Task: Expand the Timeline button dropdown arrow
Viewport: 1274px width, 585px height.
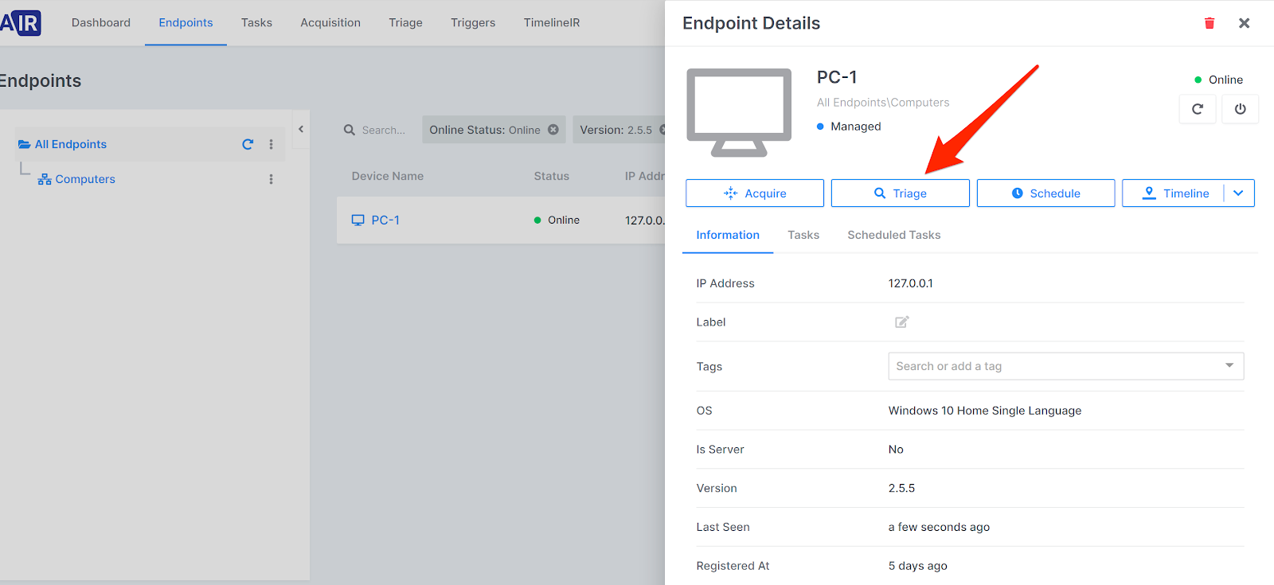Action: click(x=1238, y=193)
